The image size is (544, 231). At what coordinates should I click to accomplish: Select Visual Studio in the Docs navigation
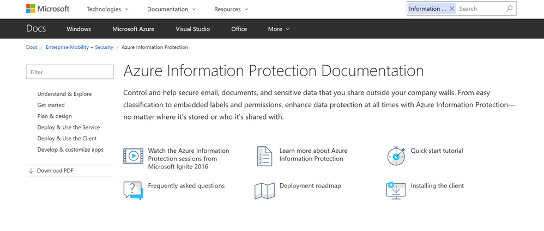click(192, 29)
